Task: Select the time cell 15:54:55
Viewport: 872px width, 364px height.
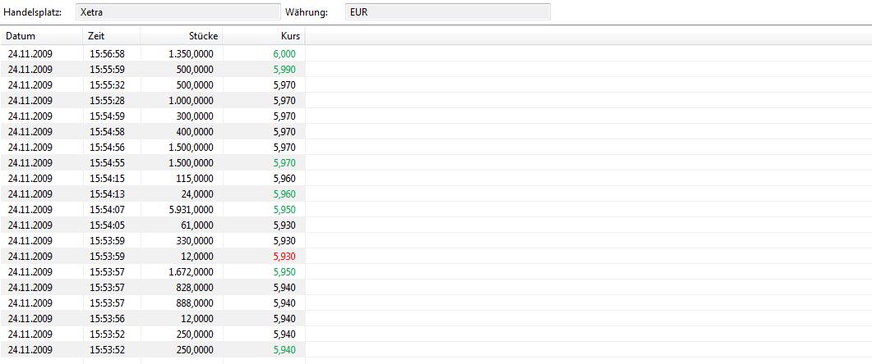Action: 107,162
